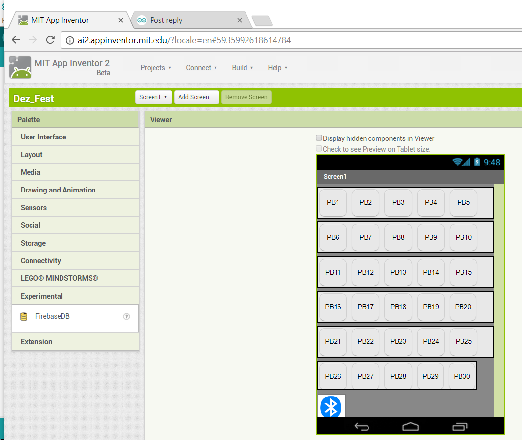Select the PB1 button in the viewer
Image resolution: width=522 pixels, height=440 pixels.
tap(333, 202)
